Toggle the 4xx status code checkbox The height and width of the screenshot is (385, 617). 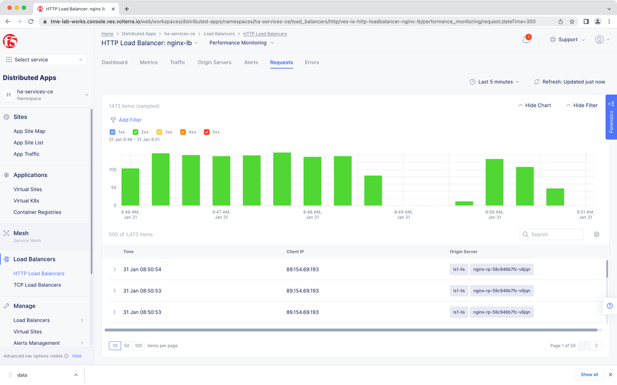[x=183, y=132]
